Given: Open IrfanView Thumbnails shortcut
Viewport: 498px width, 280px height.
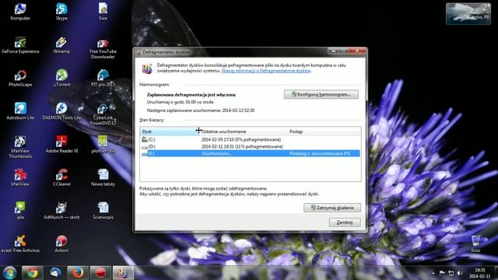Looking at the screenshot, I should [20, 148].
